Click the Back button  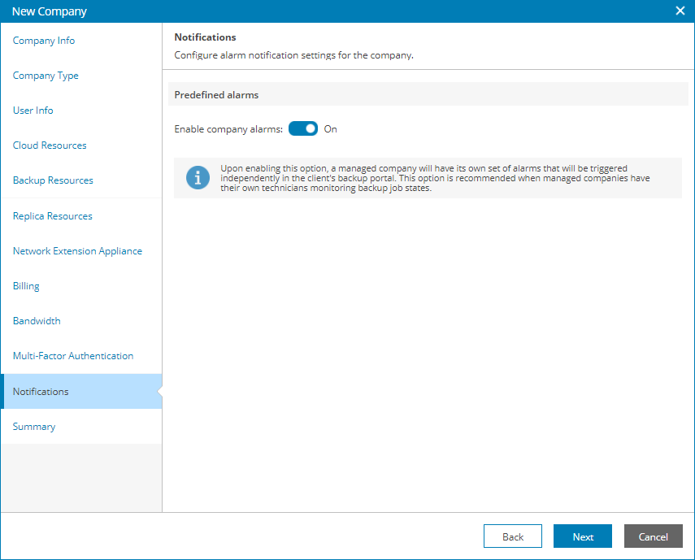(513, 536)
